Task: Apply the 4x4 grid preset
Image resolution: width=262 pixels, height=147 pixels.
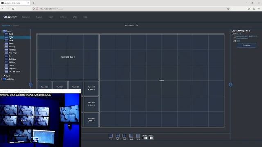Action: (x=131, y=136)
